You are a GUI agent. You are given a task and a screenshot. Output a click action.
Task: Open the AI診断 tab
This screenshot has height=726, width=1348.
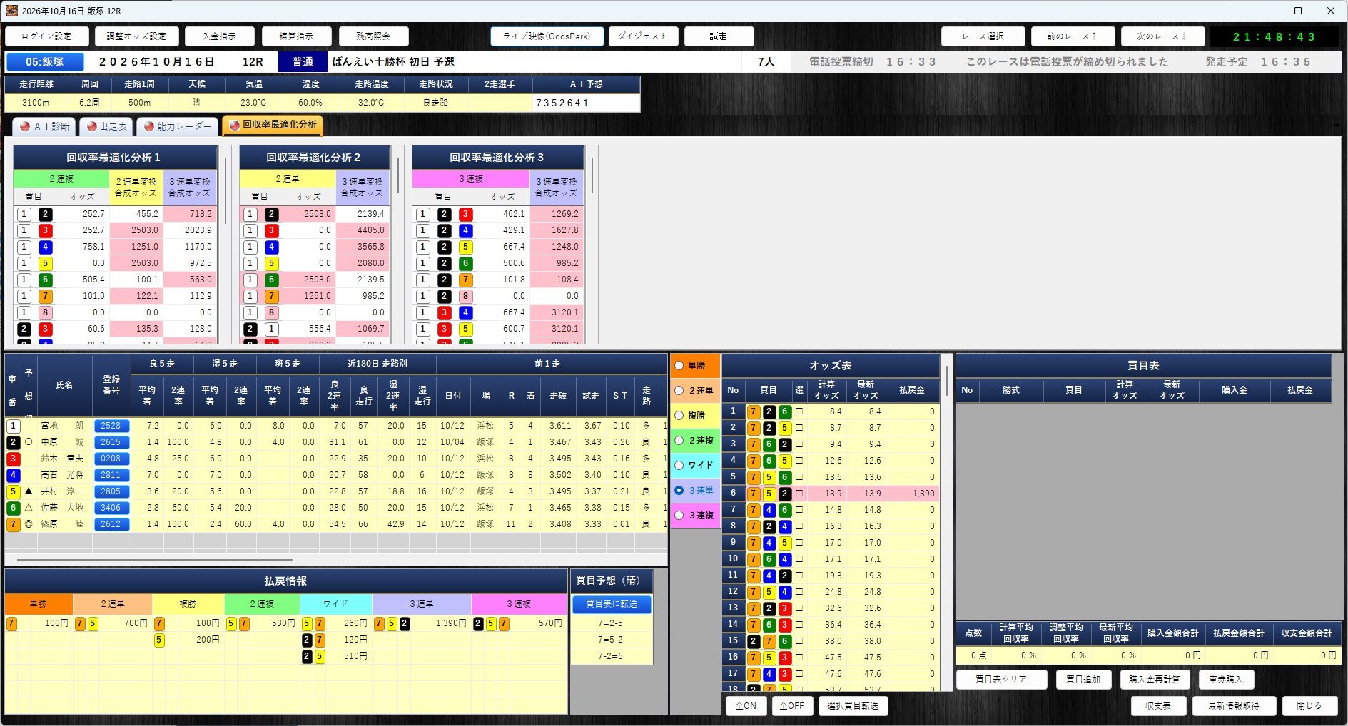click(45, 126)
